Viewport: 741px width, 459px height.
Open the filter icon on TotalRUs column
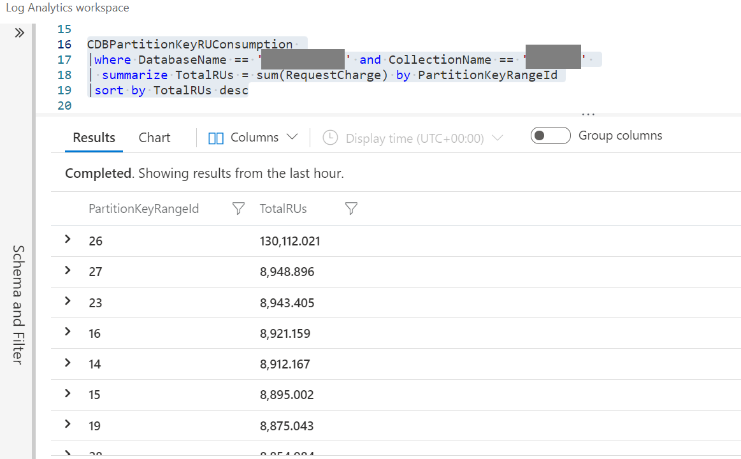[x=350, y=208]
